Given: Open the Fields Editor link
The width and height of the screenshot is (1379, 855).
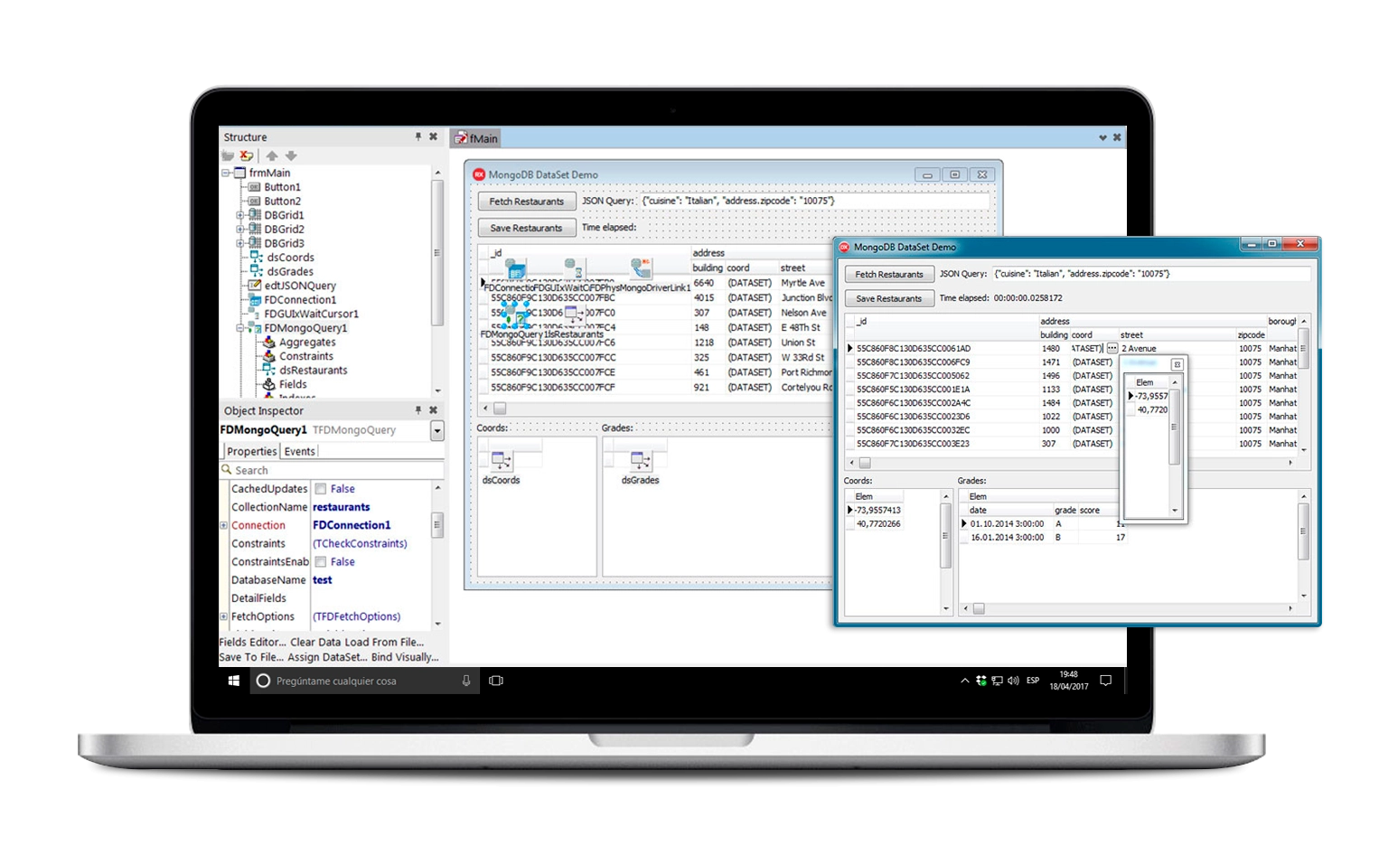Looking at the screenshot, I should (x=252, y=643).
